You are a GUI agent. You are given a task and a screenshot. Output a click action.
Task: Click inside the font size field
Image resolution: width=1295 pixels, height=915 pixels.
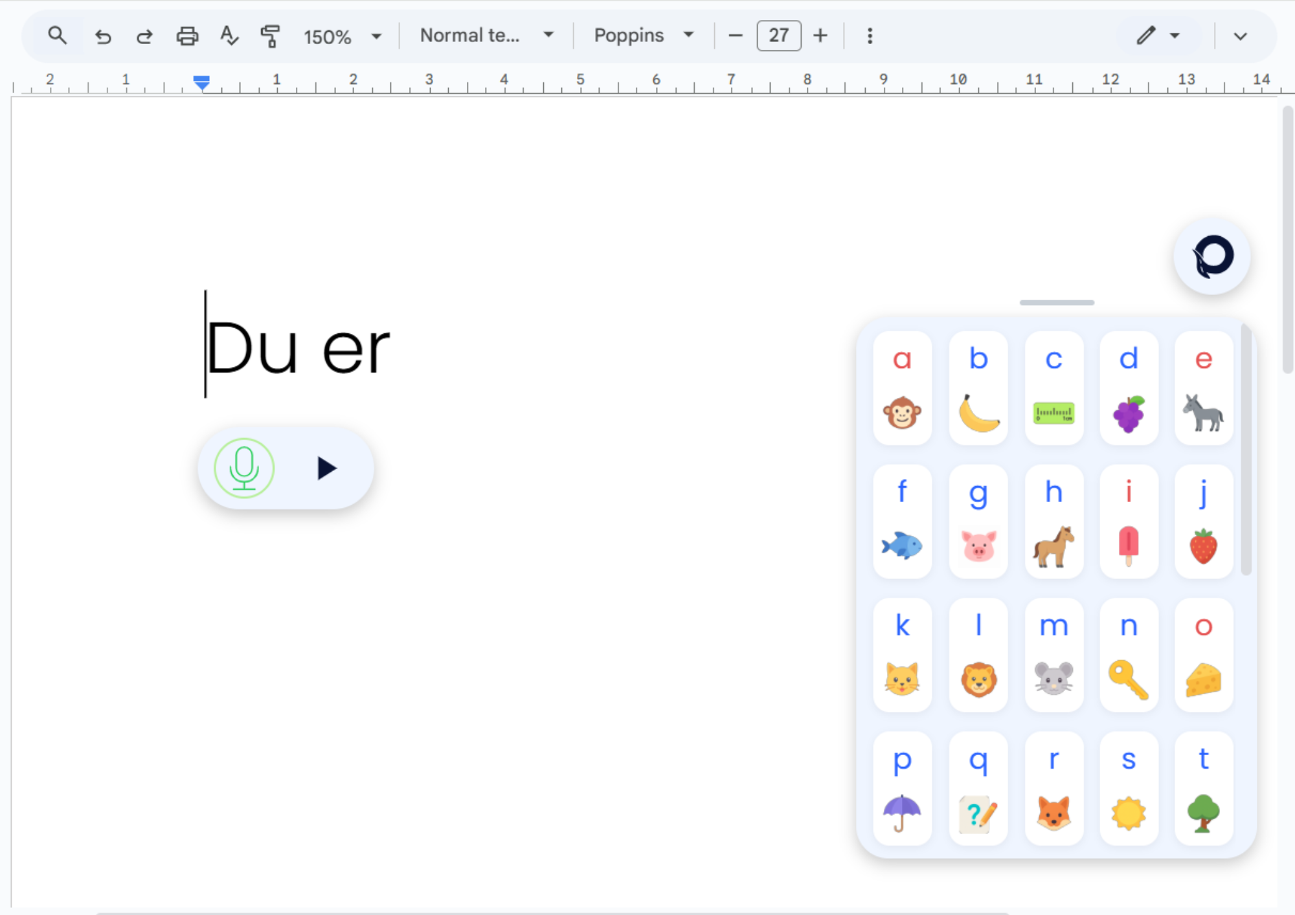point(778,36)
